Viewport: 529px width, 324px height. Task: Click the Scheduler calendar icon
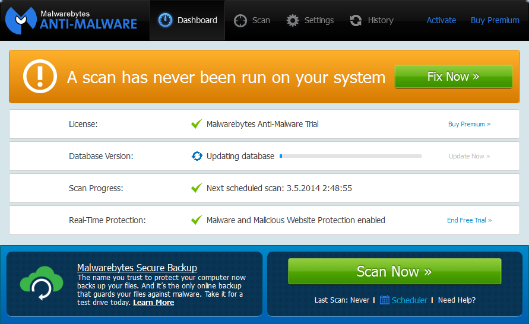point(385,300)
